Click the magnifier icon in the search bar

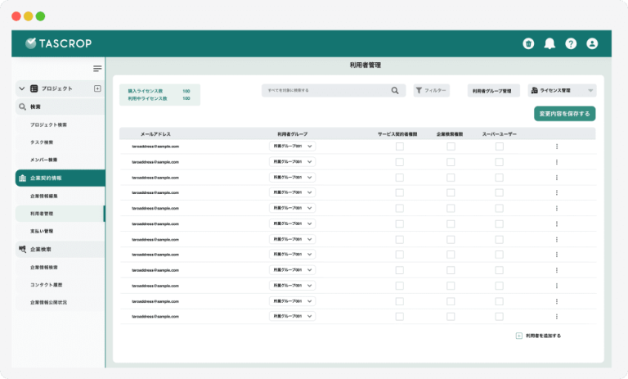pos(395,91)
